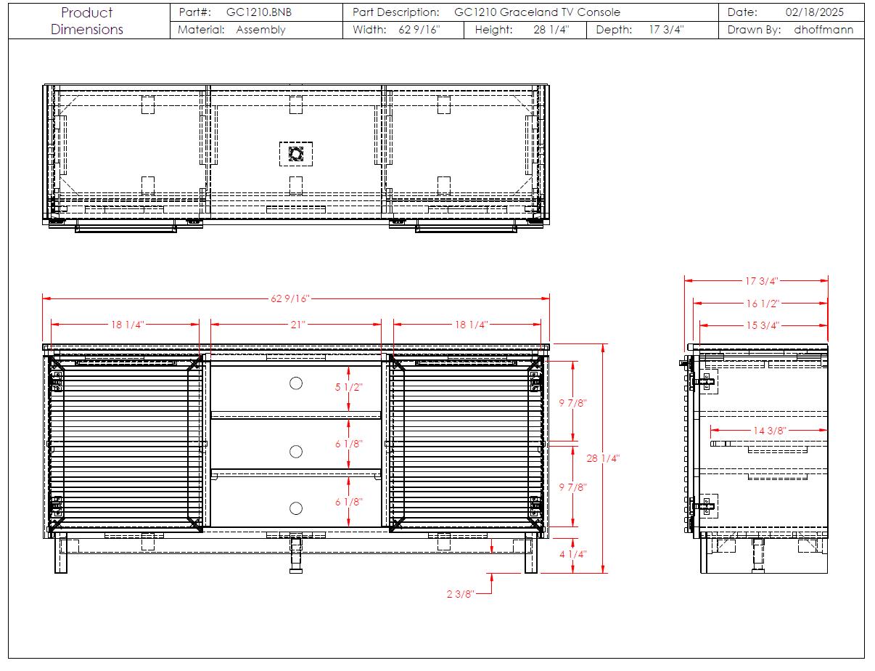This screenshot has width=875, height=671.
Task: Click the 17 3/4" side view depth dimension
Action: click(x=761, y=281)
